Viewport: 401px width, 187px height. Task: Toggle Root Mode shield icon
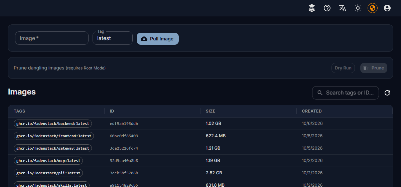click(x=373, y=8)
